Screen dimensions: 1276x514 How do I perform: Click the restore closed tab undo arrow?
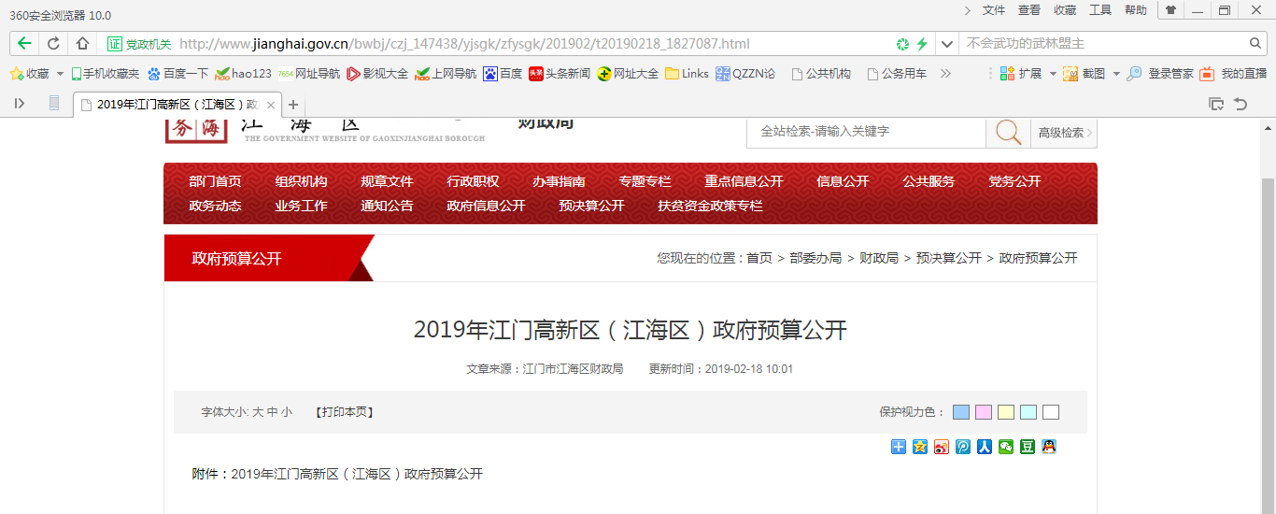tap(1241, 104)
